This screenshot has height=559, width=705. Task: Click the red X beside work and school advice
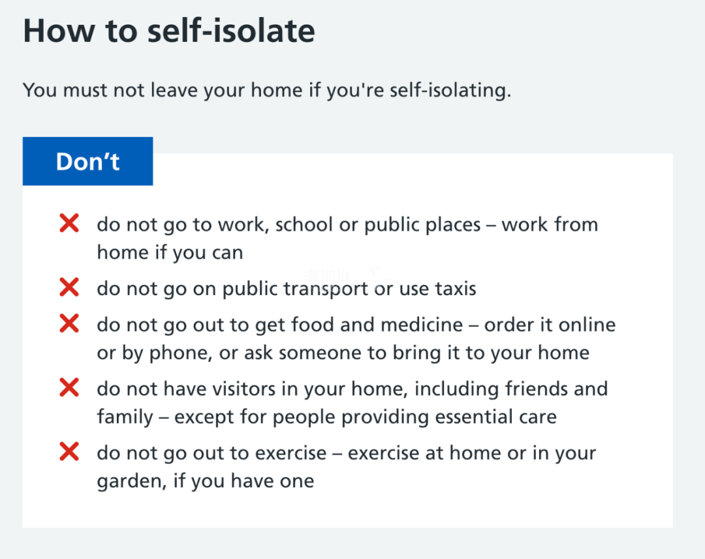[69, 223]
